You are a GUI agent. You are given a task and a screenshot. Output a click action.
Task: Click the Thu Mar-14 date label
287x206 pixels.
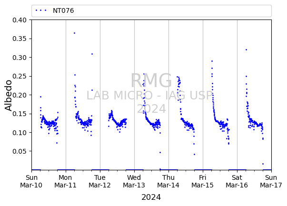coord(168,181)
